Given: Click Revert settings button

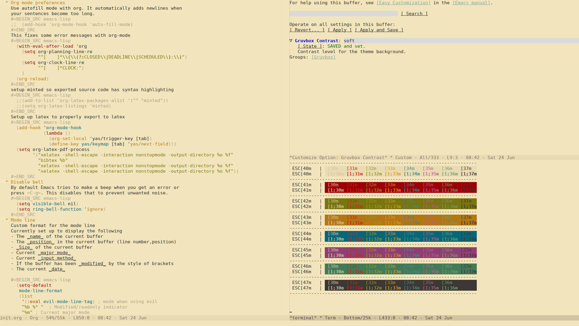Looking at the screenshot, I should tap(307, 30).
